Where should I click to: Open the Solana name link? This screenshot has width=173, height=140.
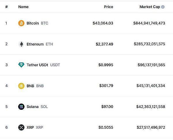point(32,107)
